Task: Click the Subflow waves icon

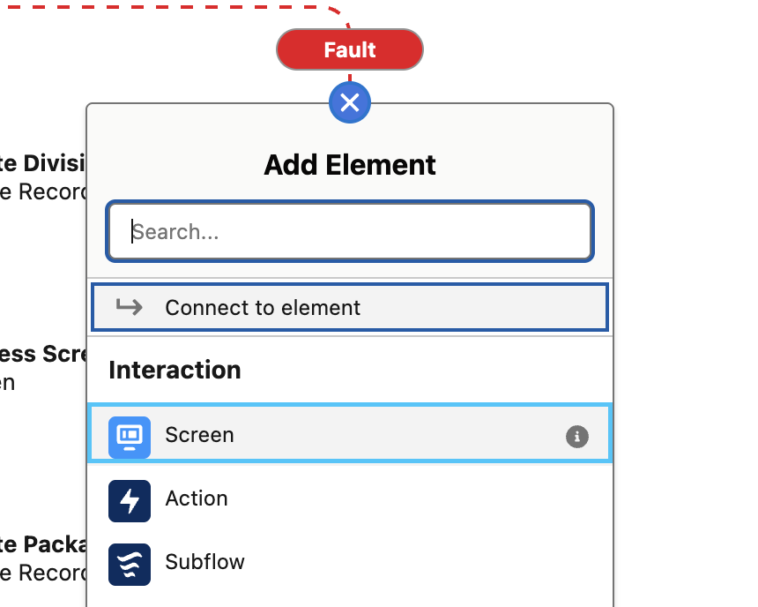Action: click(130, 564)
